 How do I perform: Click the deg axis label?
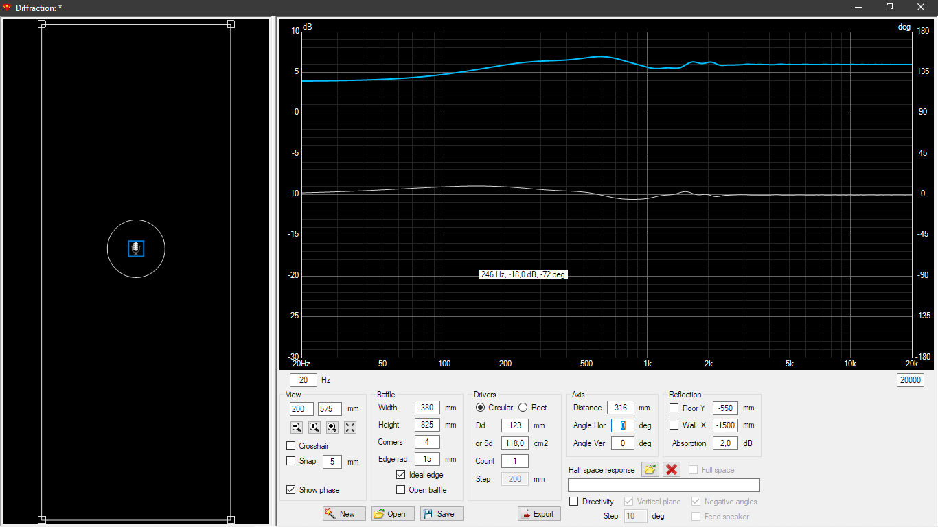pyautogui.click(x=904, y=27)
